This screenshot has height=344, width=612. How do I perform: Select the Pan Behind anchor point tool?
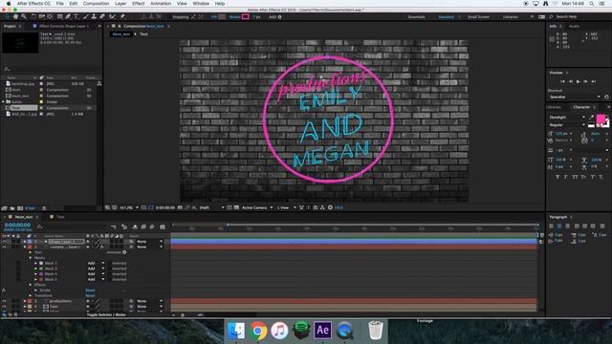[50, 17]
